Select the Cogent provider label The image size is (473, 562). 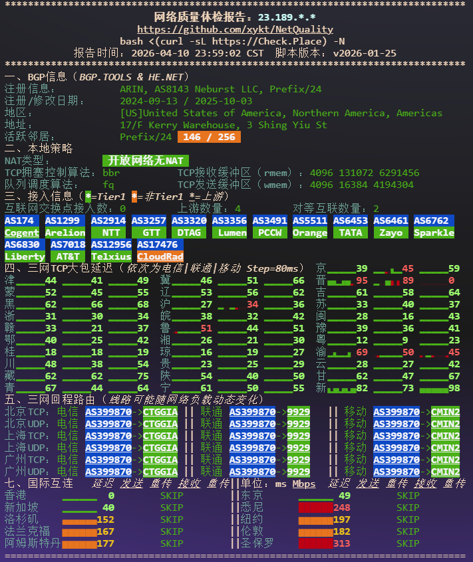point(22,233)
